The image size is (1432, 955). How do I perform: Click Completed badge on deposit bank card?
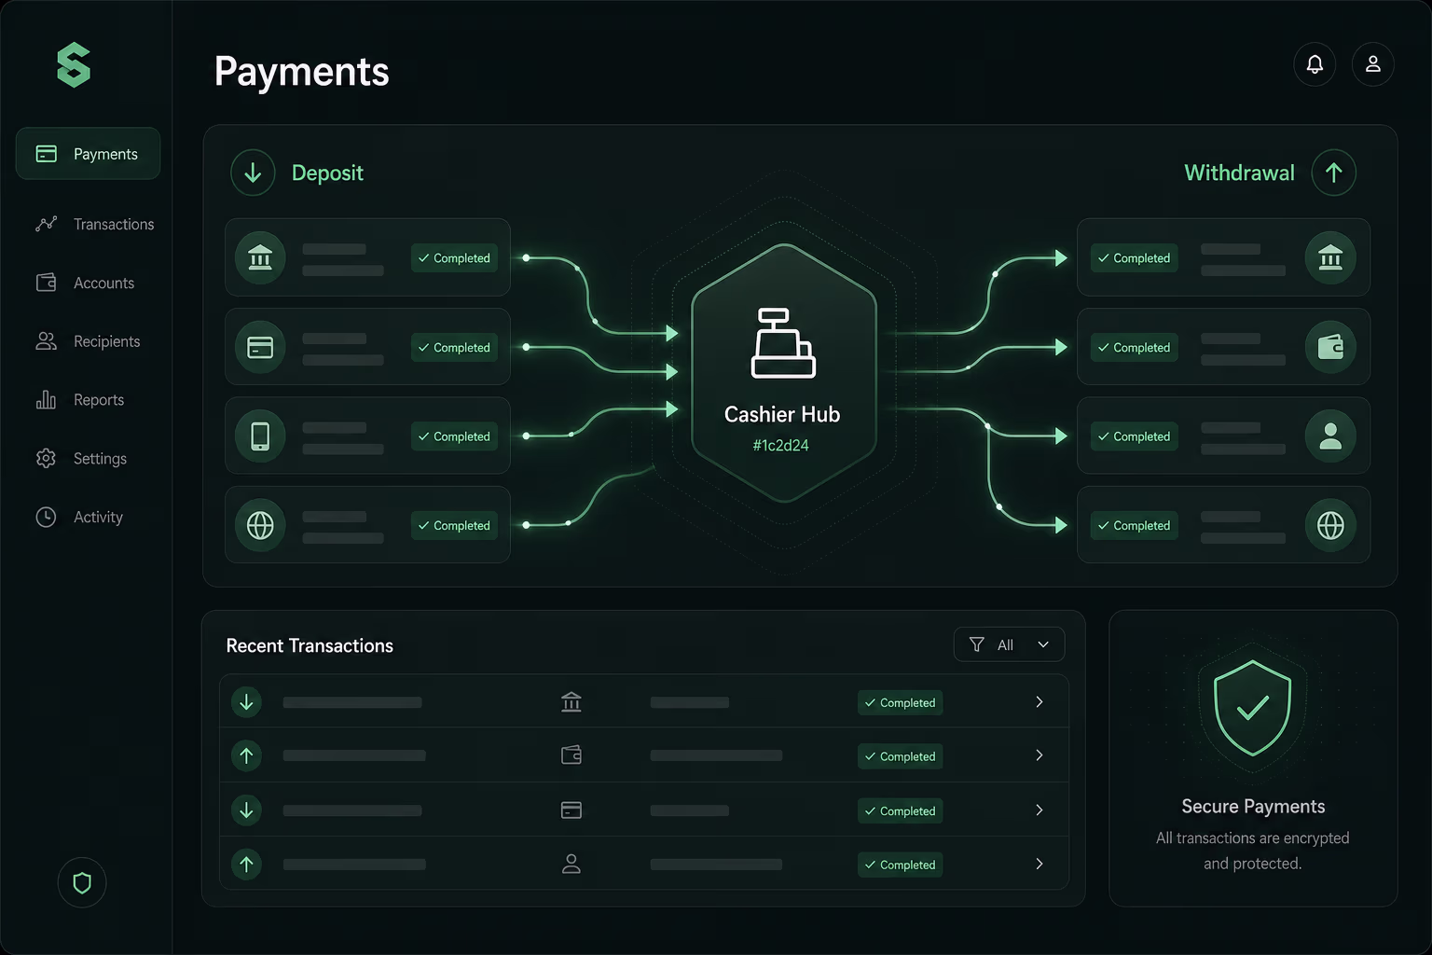(x=454, y=258)
